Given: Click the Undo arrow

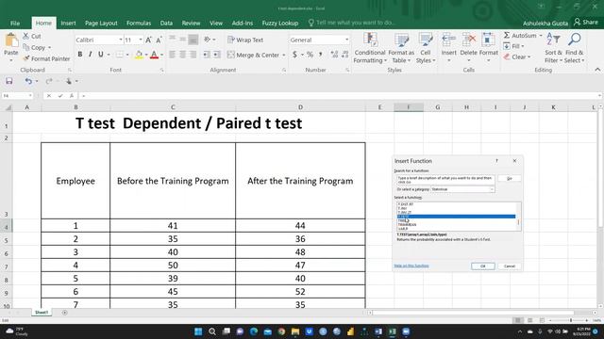Looking at the screenshot, I should coord(28,81).
